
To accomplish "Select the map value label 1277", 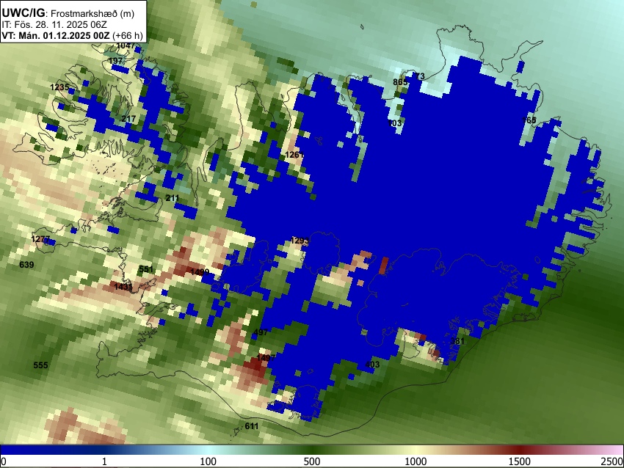I will (x=40, y=239).
